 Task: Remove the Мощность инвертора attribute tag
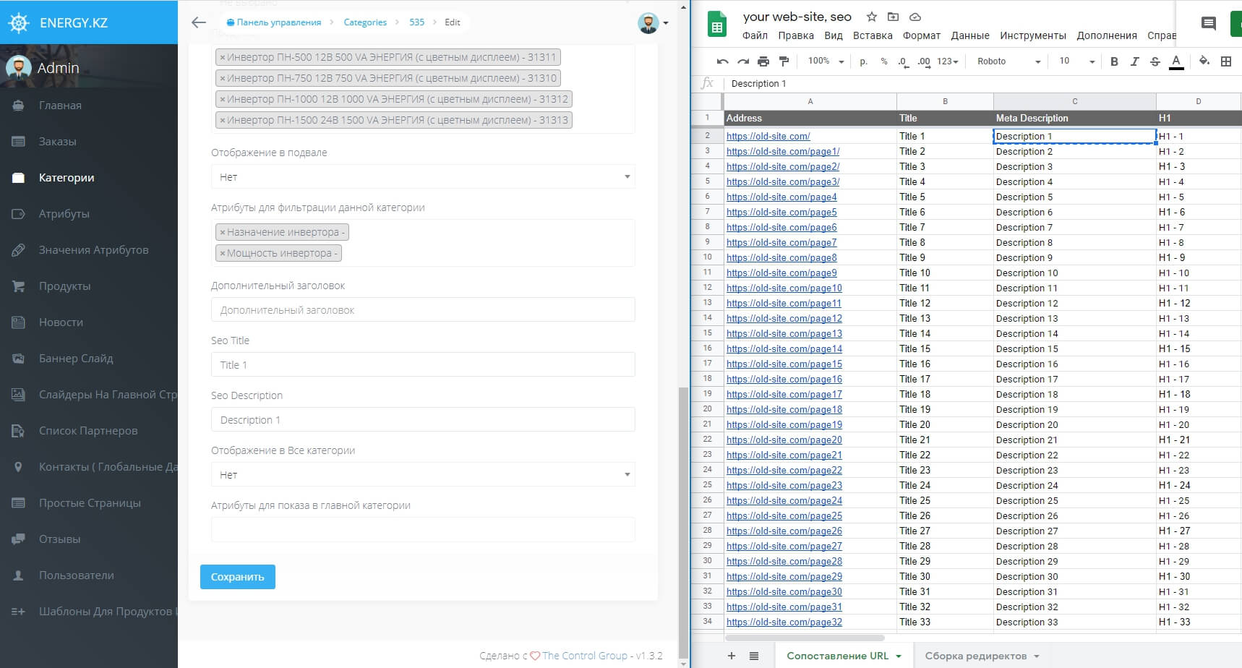pos(223,253)
